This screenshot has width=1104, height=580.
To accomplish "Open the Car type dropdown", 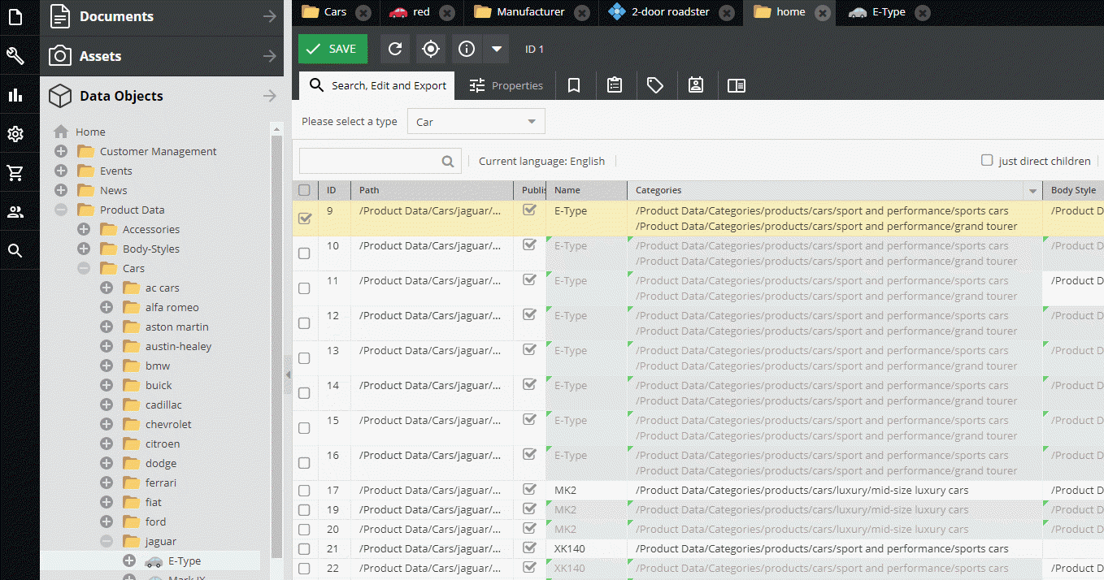I will (x=476, y=122).
